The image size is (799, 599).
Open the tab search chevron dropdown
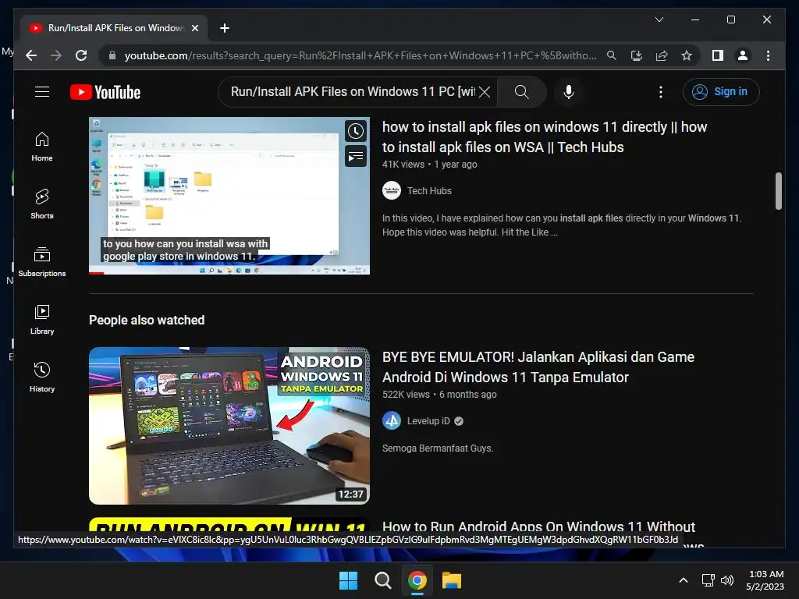tap(659, 19)
